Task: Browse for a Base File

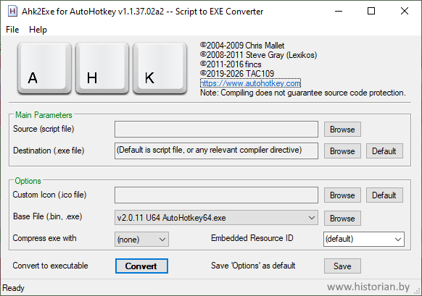Action: [x=342, y=218]
